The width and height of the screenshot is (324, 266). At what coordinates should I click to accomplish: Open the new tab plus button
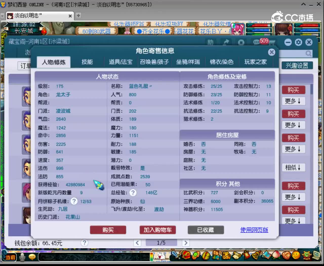point(78,15)
